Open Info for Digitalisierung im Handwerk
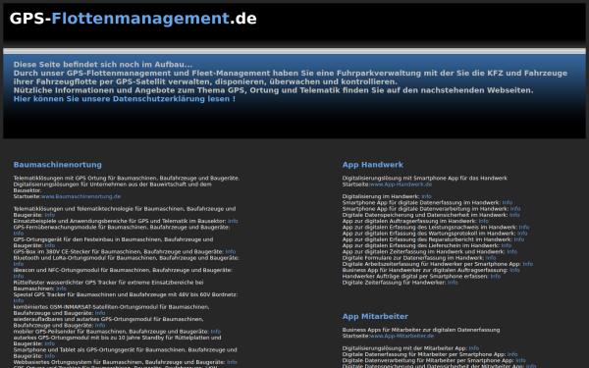The image size is (589, 368). 426,197
